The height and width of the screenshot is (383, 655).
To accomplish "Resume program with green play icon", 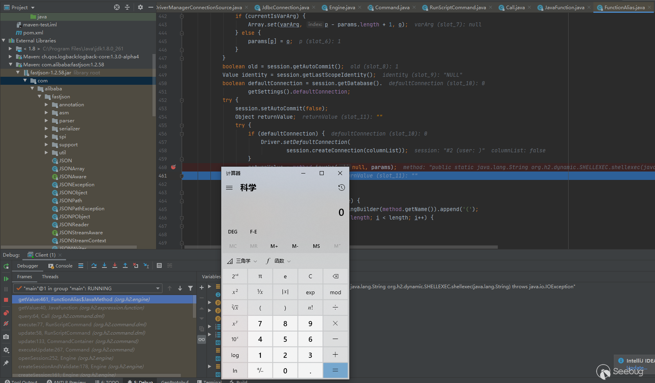I will pos(6,279).
